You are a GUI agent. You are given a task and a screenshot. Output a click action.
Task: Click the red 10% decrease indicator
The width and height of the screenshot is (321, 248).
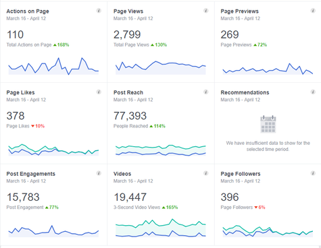click(38, 126)
